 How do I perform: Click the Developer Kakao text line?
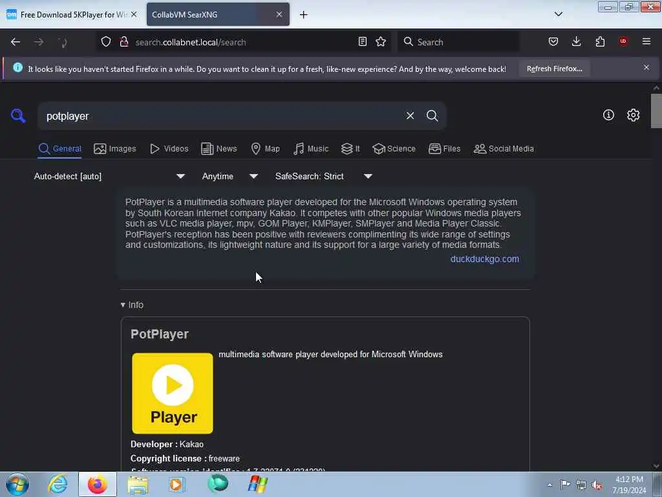(167, 444)
